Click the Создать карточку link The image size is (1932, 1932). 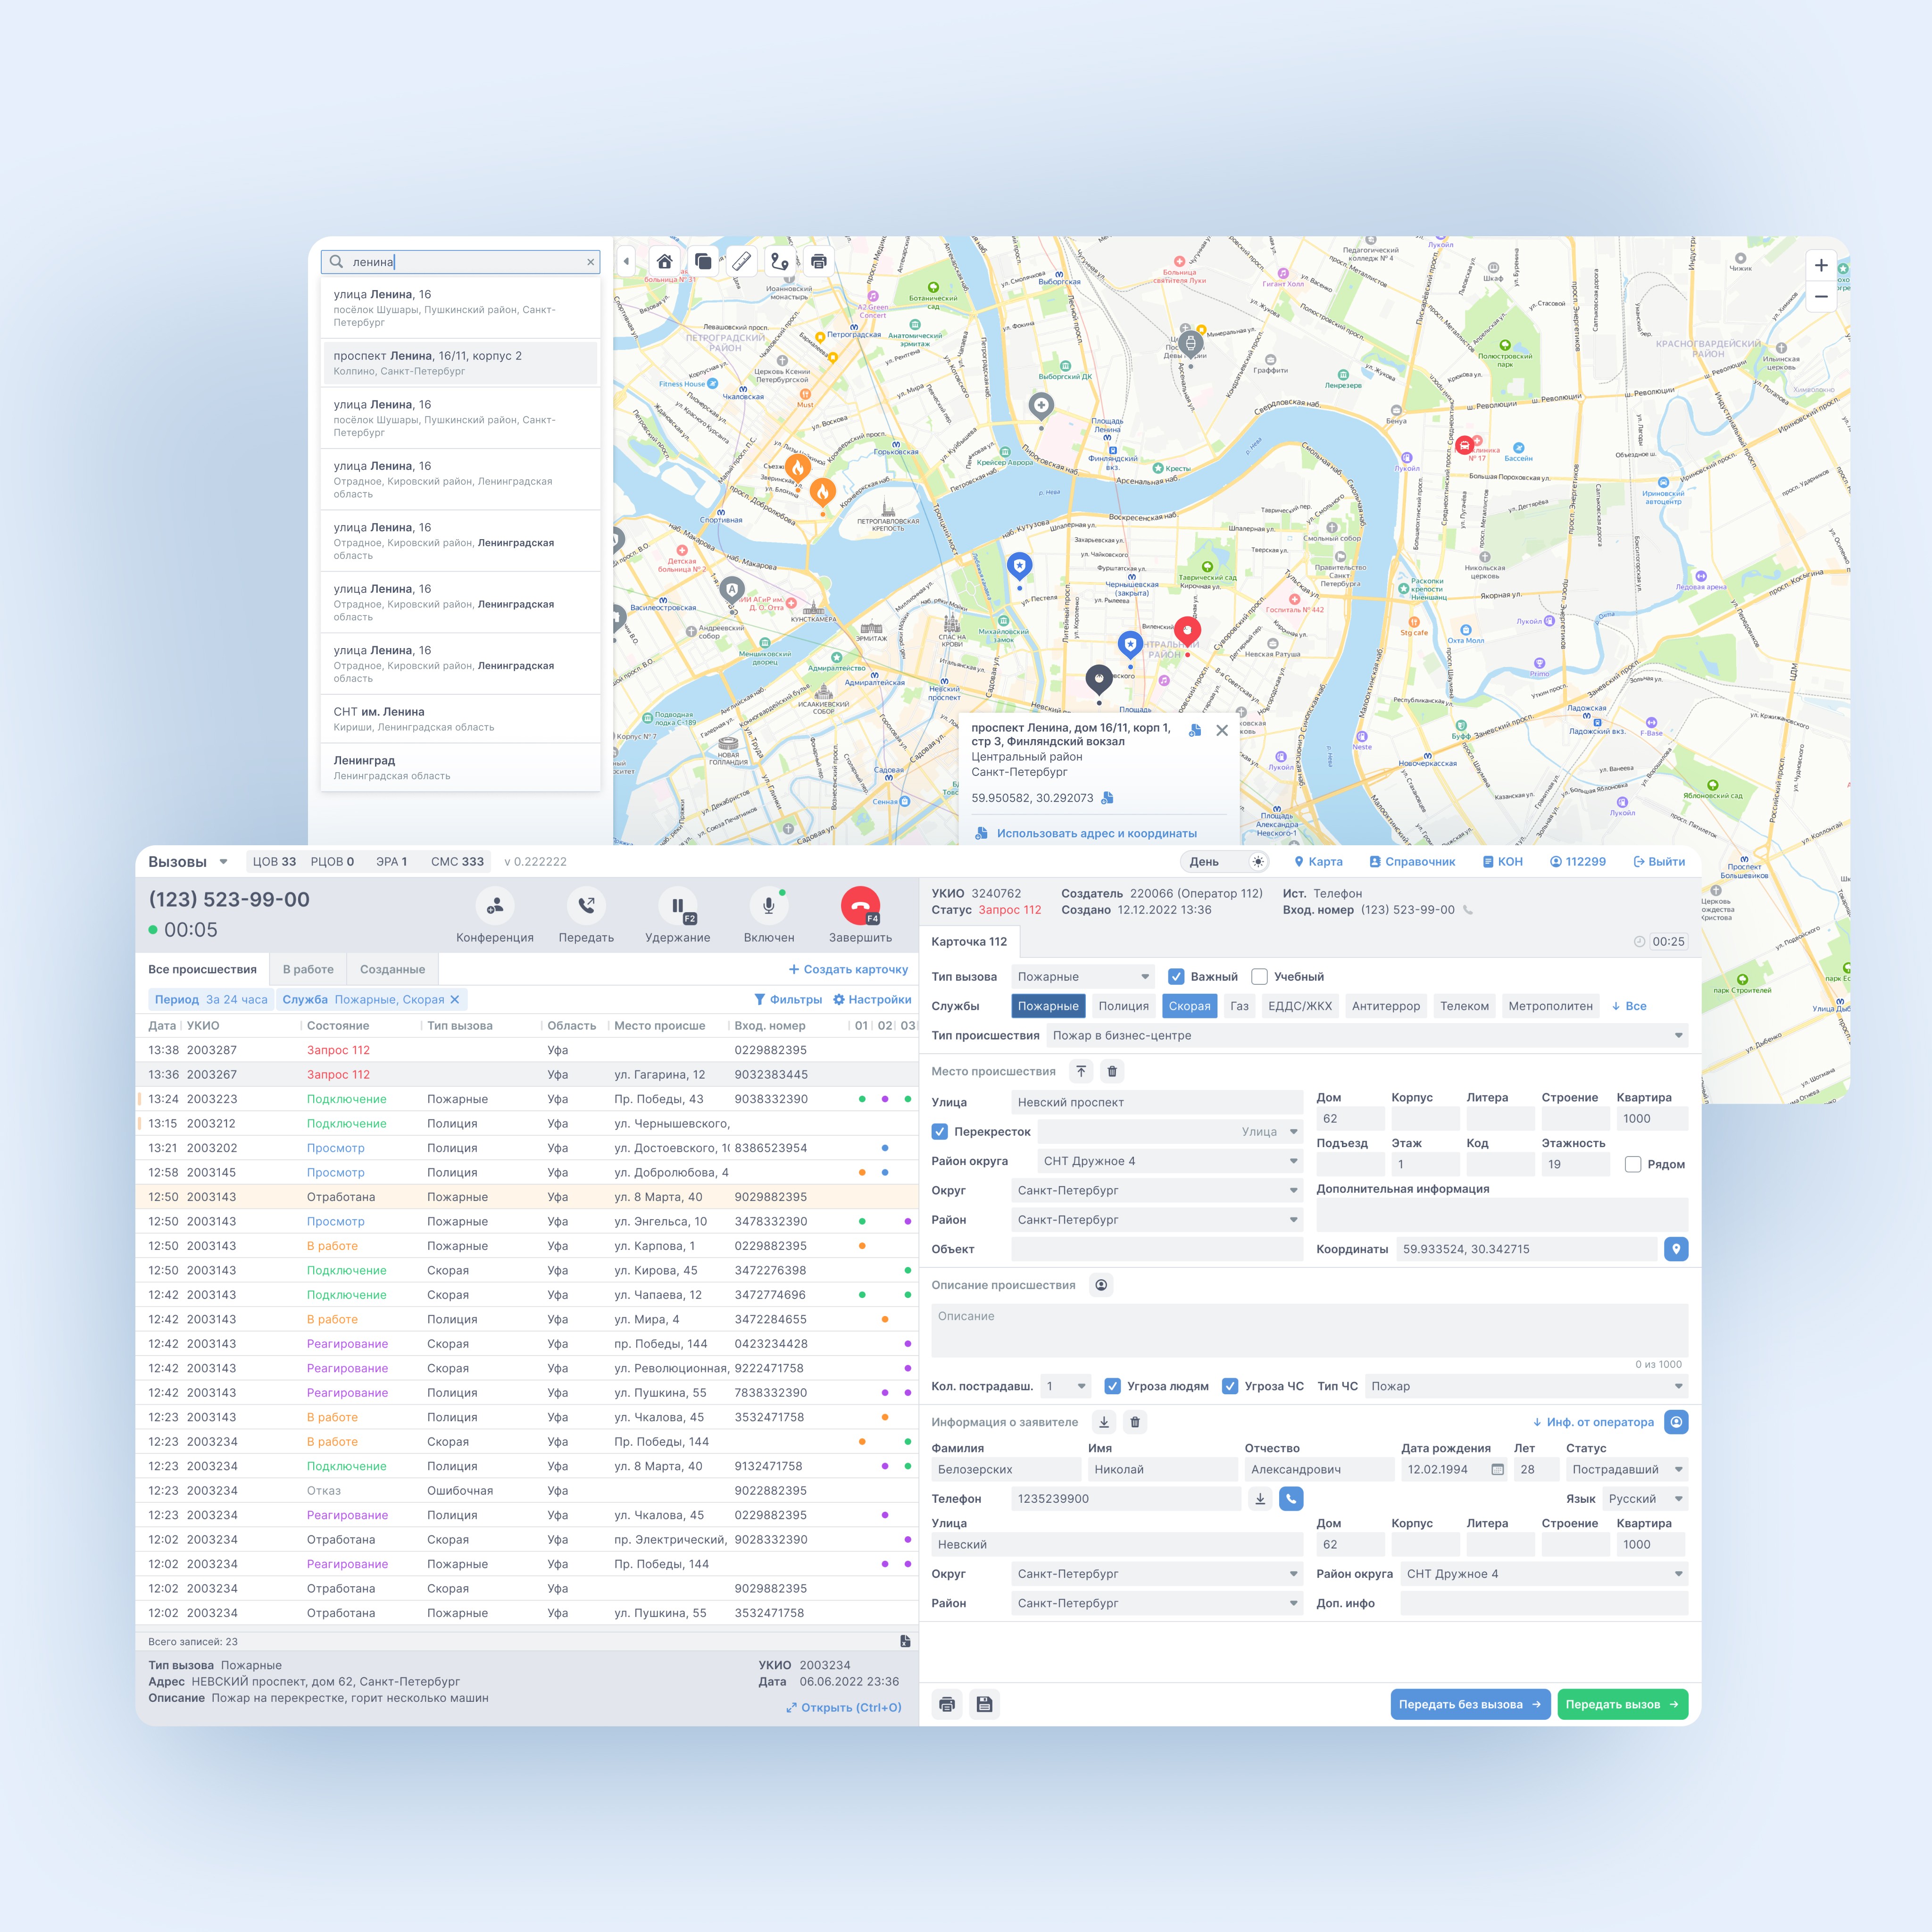tap(848, 969)
